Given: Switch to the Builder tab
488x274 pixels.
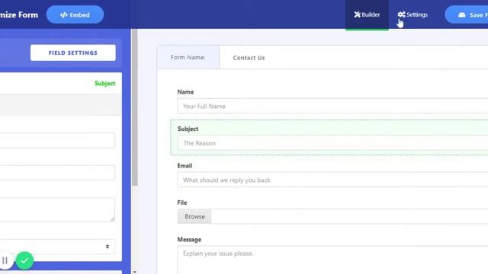Looking at the screenshot, I should [367, 14].
